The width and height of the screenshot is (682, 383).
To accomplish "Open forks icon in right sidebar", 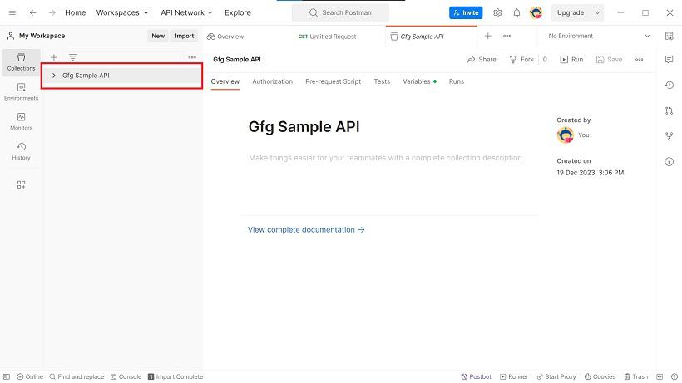I will click(669, 136).
